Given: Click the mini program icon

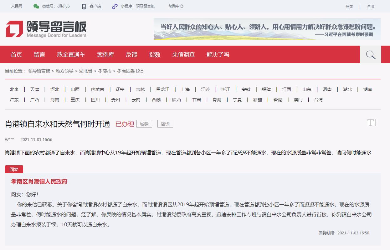Looking at the screenshot, I should coord(115,6).
